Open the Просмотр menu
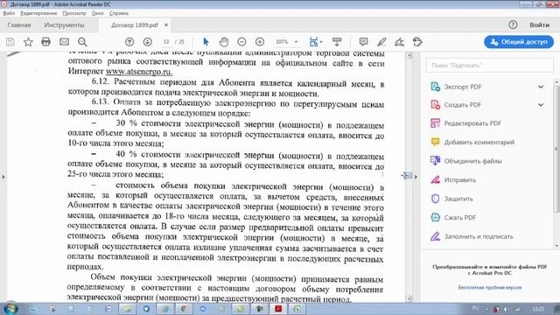The image size is (560, 315). pyautogui.click(x=74, y=13)
